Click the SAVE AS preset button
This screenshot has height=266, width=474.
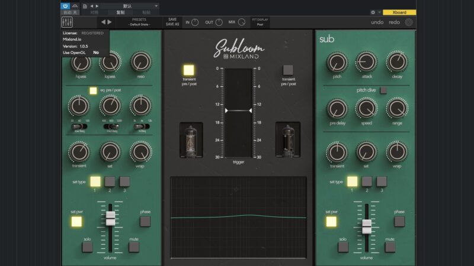pyautogui.click(x=172, y=25)
